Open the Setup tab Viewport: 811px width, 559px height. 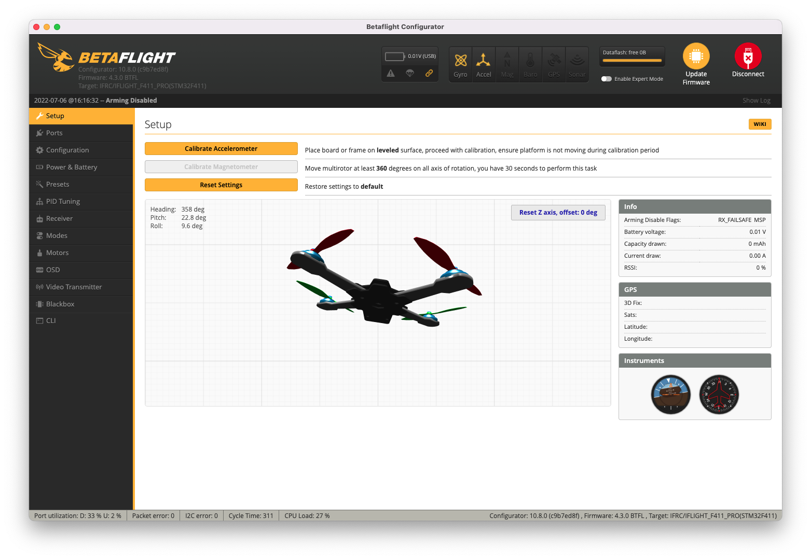[x=81, y=116]
